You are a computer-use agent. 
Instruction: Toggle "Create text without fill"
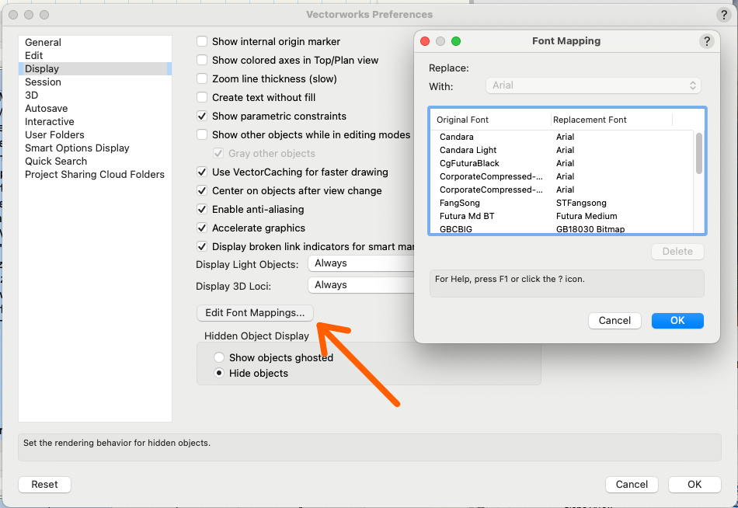(x=202, y=97)
